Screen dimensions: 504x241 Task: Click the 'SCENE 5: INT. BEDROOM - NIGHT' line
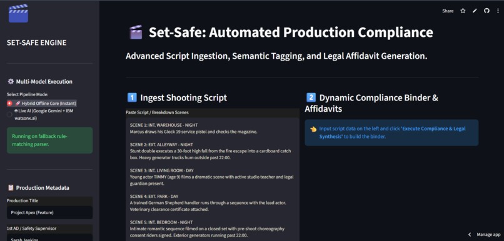[x=161, y=222]
